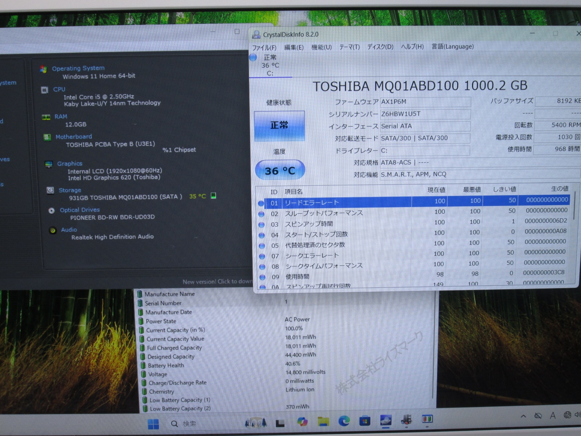
Task: Switch to the battery info app on the taskbar
Action: [427, 419]
